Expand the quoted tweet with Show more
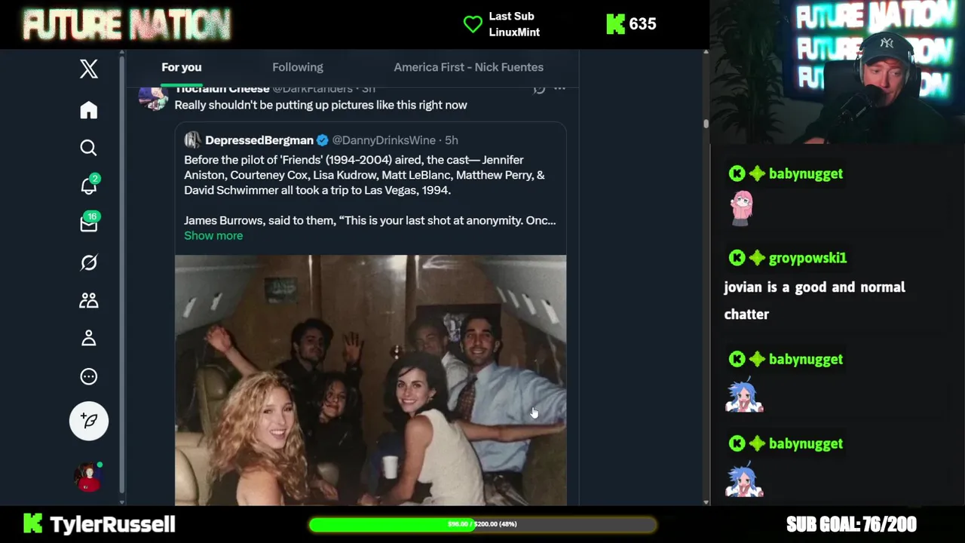 click(x=213, y=235)
